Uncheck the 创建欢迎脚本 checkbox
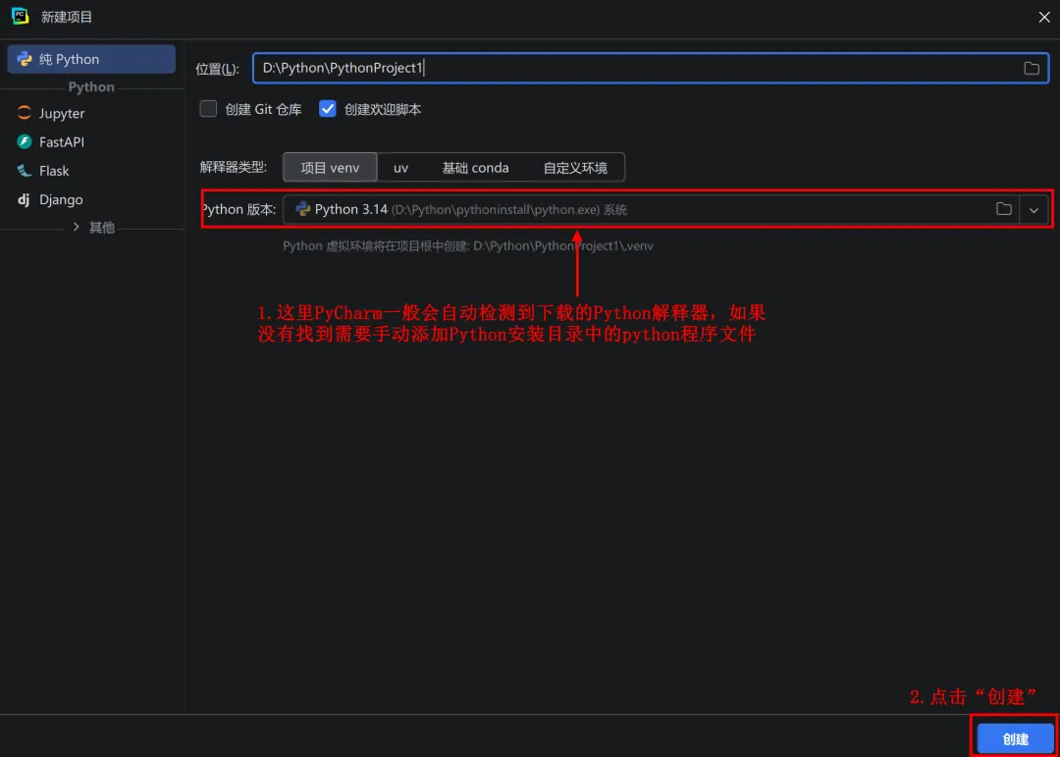 point(328,109)
